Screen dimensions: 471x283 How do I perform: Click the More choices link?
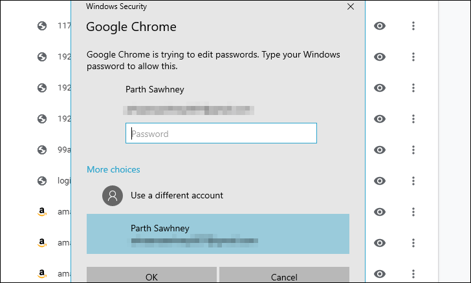[114, 169]
